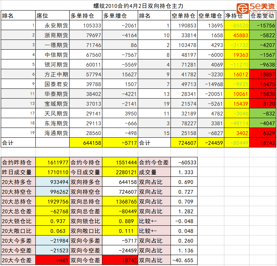Screen dimensions: 277x266
Task: Click the 昨日成交量 value 1710110
Action: [x=52, y=172]
